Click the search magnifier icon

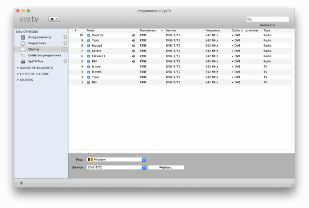(250, 19)
